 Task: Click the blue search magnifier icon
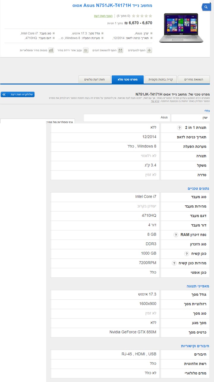206,7
